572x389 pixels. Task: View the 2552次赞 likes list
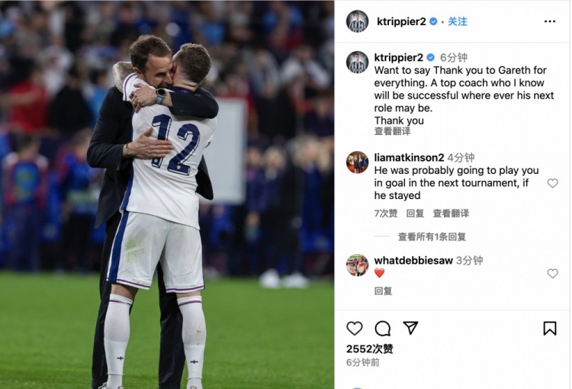(370, 349)
